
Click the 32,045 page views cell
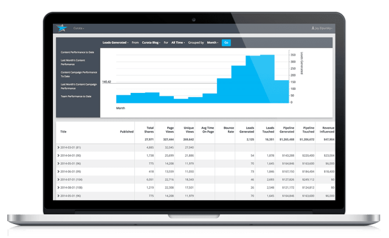(x=169, y=148)
